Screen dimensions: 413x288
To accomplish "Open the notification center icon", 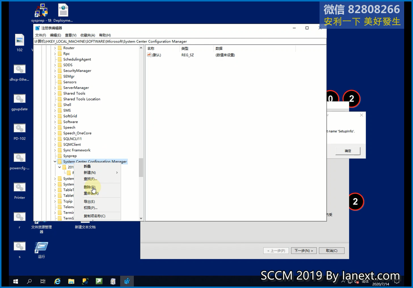I will coord(397,282).
